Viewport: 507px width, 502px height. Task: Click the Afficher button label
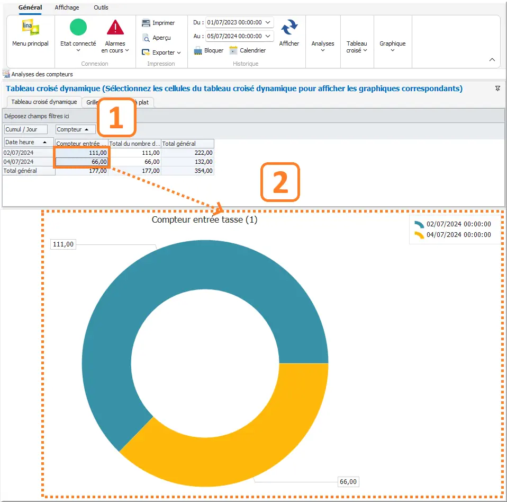pos(289,43)
